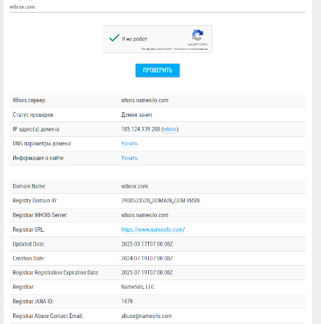321x324 pixels.
Task: Select wibrox.com in the Domain Name row
Action: (134, 187)
